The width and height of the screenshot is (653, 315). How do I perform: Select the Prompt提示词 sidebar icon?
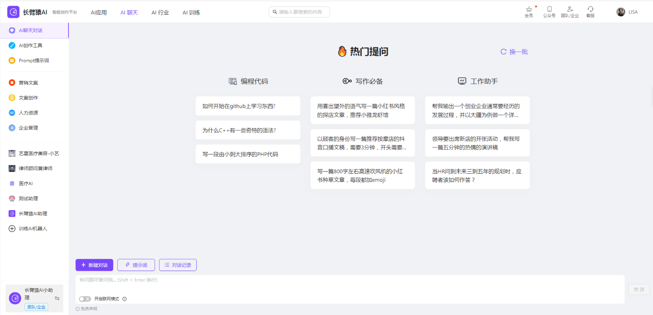(x=12, y=61)
